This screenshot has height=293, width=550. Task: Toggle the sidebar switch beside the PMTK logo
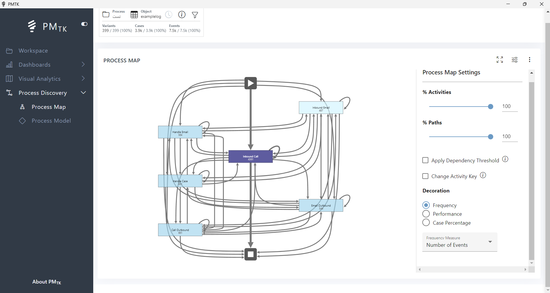coord(84,24)
